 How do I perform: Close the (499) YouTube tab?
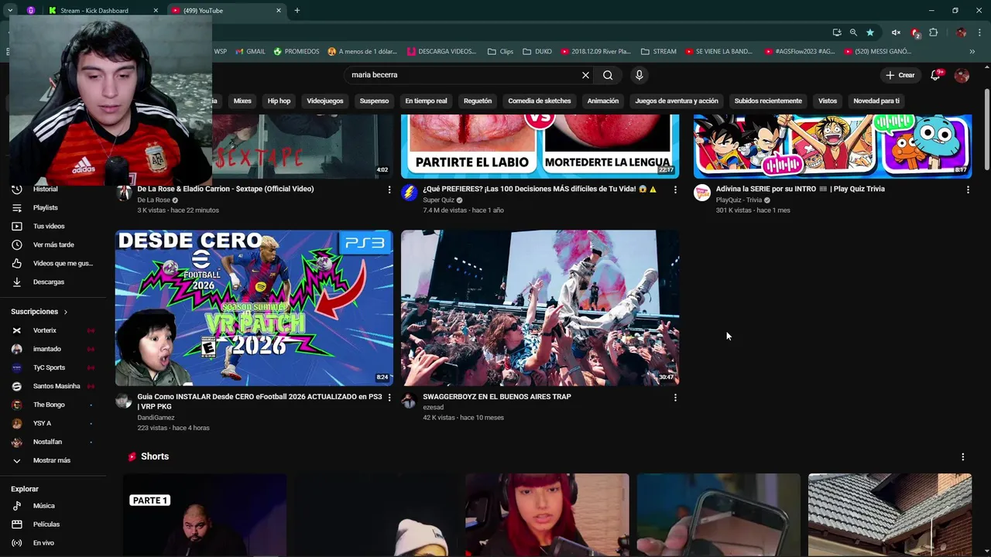pos(279,11)
